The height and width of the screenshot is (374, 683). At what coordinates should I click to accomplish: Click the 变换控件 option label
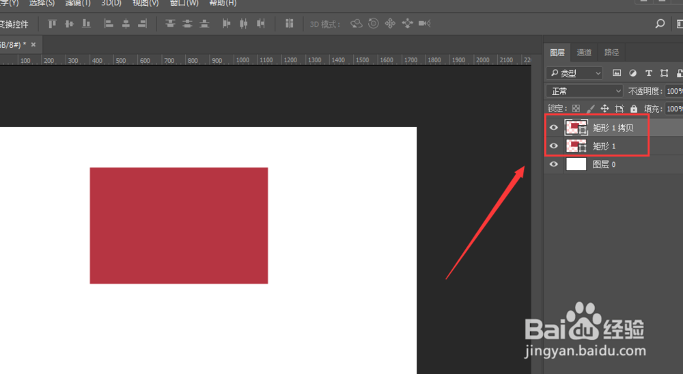pos(14,24)
